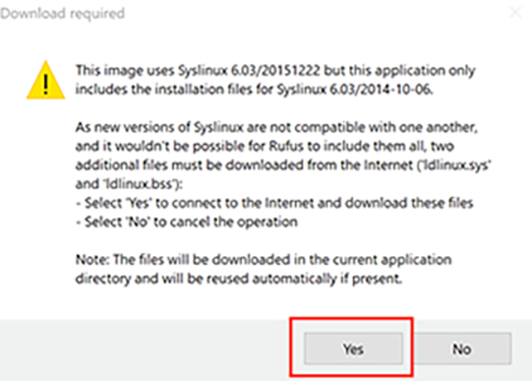This screenshot has width=532, height=381.
Task: Cancel the operation with the No button
Action: [462, 349]
